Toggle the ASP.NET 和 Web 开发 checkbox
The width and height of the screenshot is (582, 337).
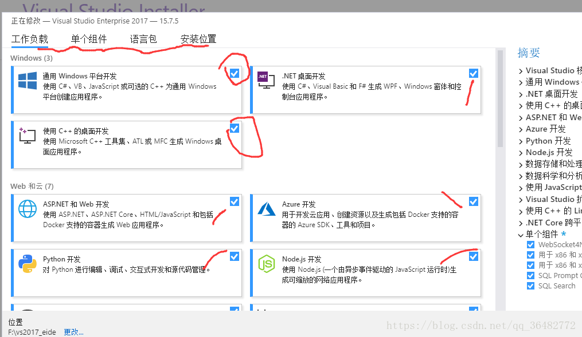234,201
